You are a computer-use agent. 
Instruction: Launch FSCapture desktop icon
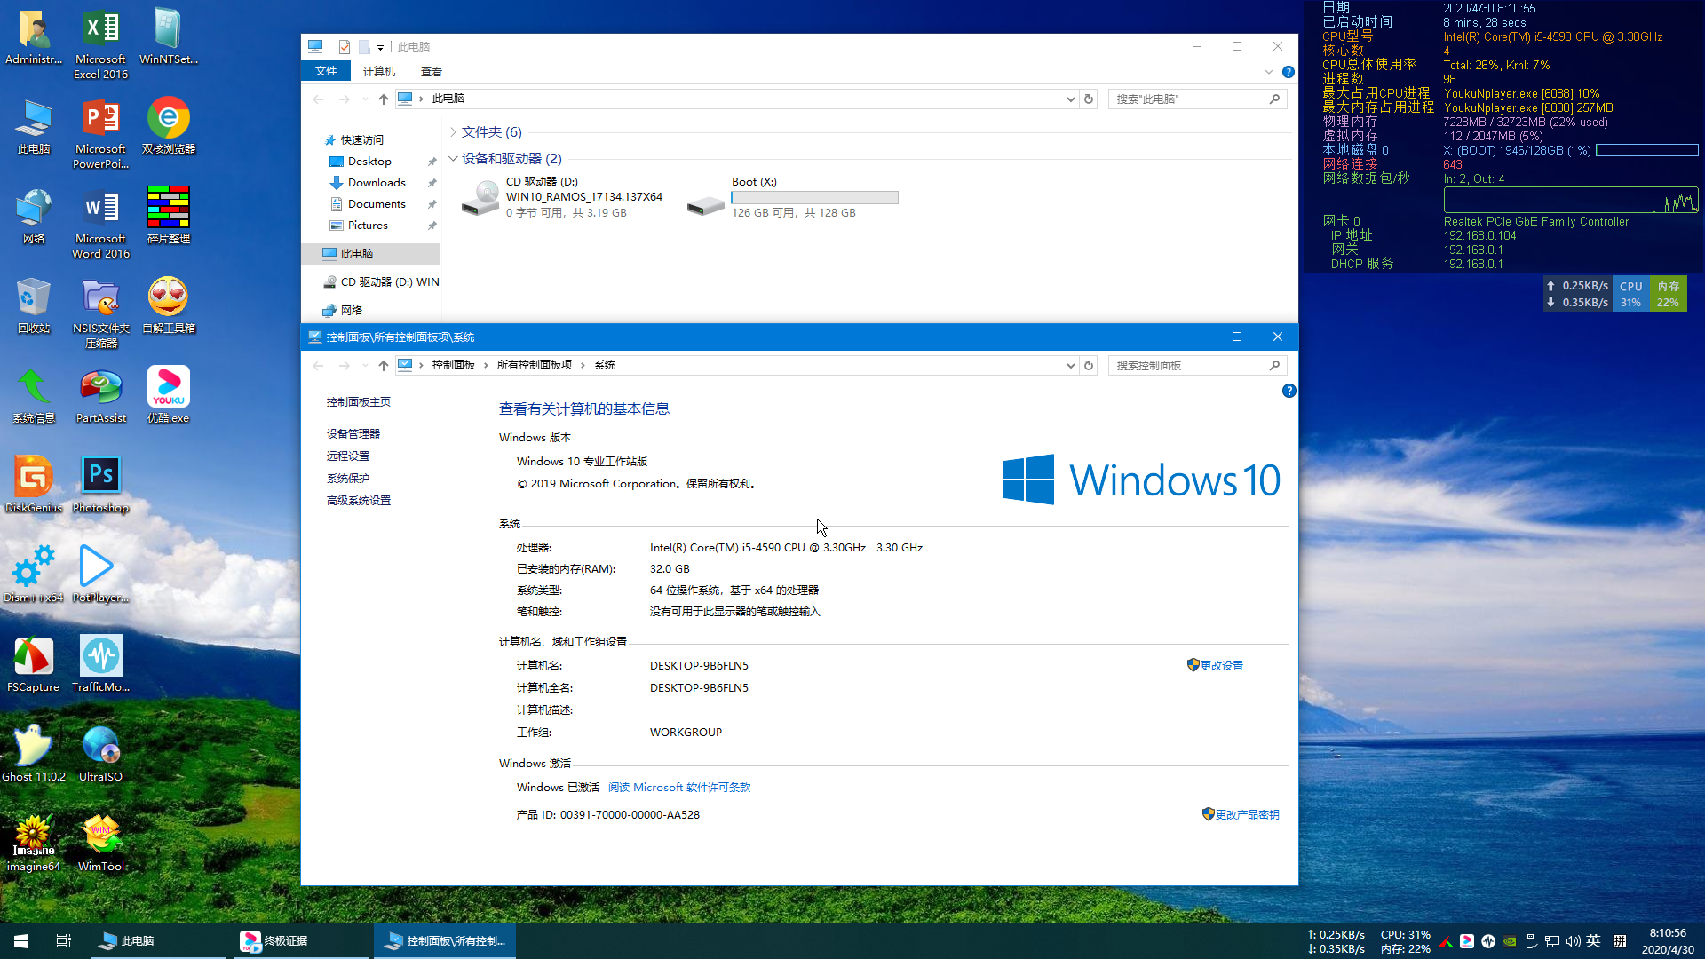(34, 664)
